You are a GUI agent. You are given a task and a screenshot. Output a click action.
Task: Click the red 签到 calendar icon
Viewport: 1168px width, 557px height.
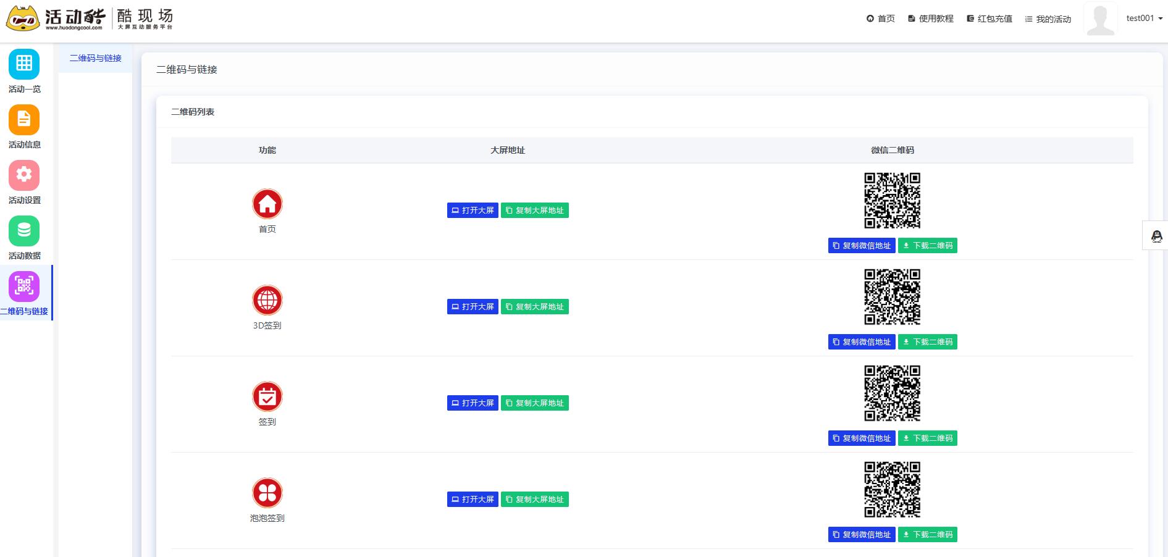click(x=267, y=396)
